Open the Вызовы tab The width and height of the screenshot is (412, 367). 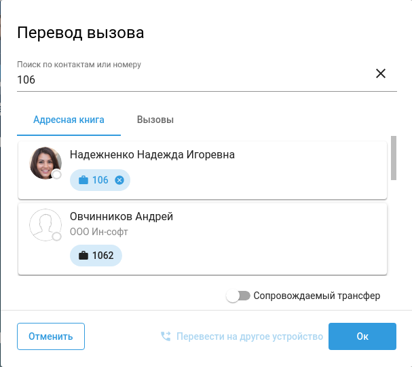pos(155,120)
